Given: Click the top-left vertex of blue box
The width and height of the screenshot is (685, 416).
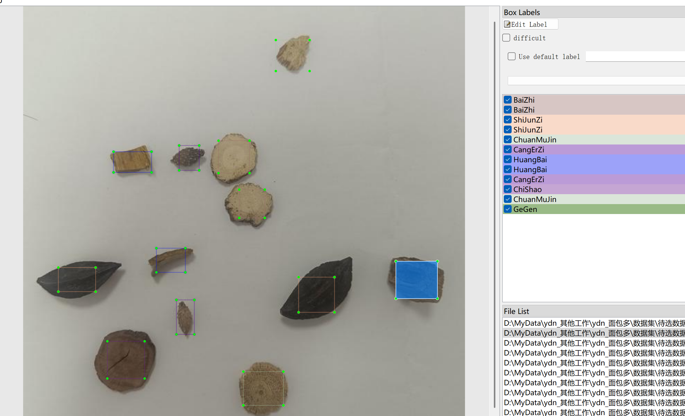Looking at the screenshot, I should click(x=396, y=261).
